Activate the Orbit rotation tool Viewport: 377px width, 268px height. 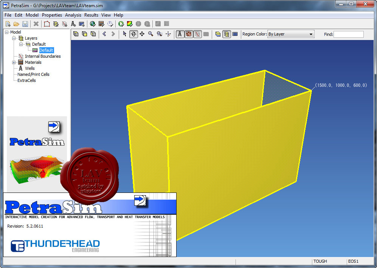(133, 34)
